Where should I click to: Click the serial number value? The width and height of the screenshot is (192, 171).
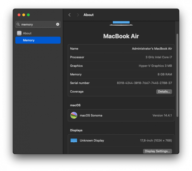tap(144, 83)
